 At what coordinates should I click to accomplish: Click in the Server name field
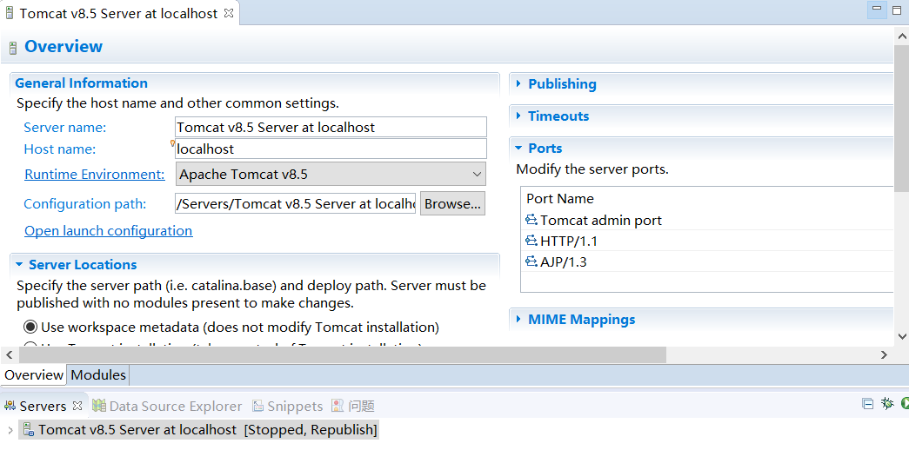tap(331, 127)
